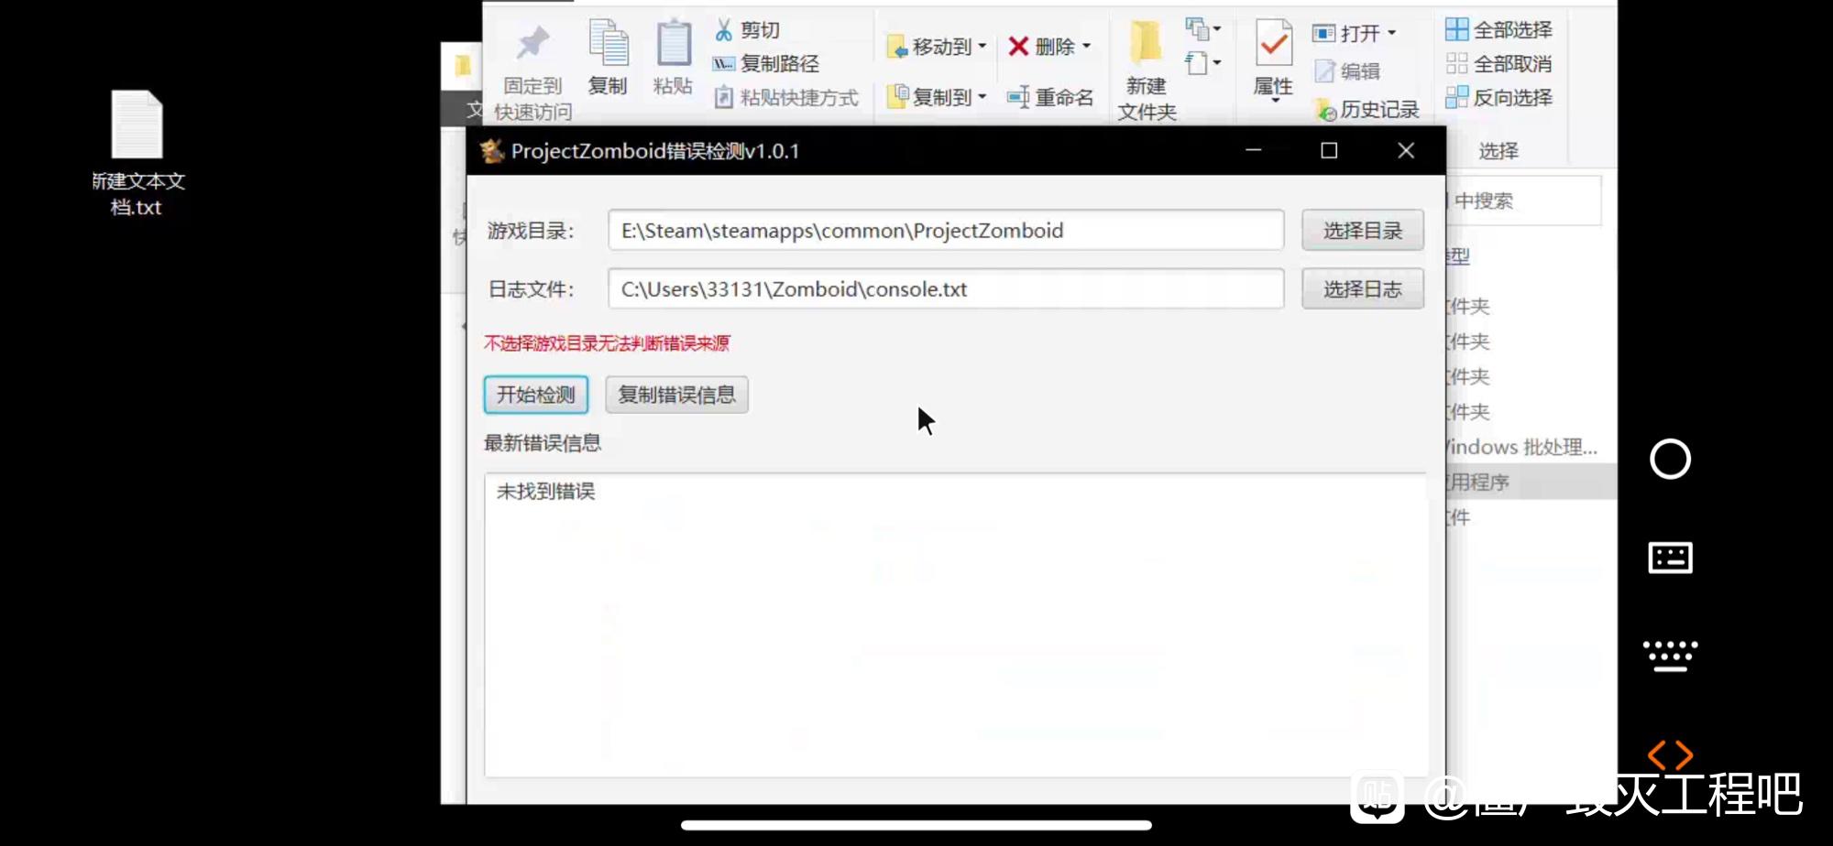Click 粘贴快捷方式 in the Explorer ribbon
This screenshot has height=846, width=1833.
(786, 97)
